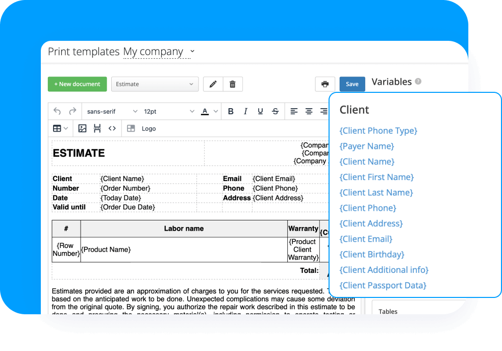Screen dimensions: 502x351
Task: Print the current template
Action: (x=325, y=84)
